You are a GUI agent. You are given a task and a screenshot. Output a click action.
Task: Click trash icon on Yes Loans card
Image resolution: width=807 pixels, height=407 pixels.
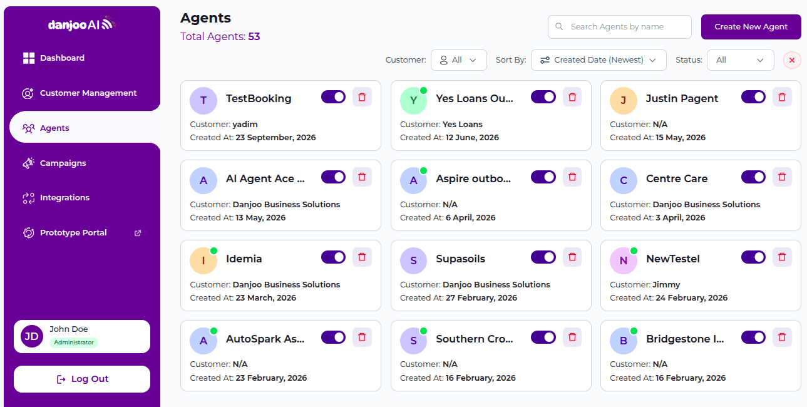click(x=572, y=97)
